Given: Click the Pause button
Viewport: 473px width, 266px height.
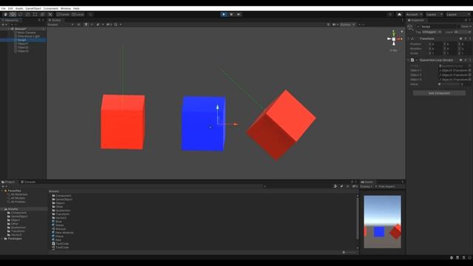Looking at the screenshot, I should tap(231, 14).
